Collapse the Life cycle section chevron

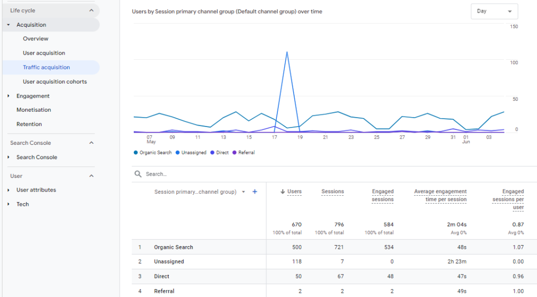tap(91, 10)
